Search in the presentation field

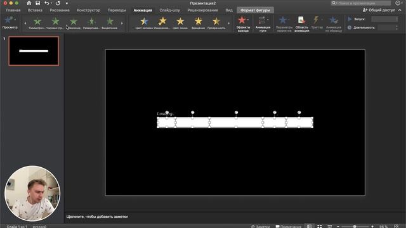[361, 3]
